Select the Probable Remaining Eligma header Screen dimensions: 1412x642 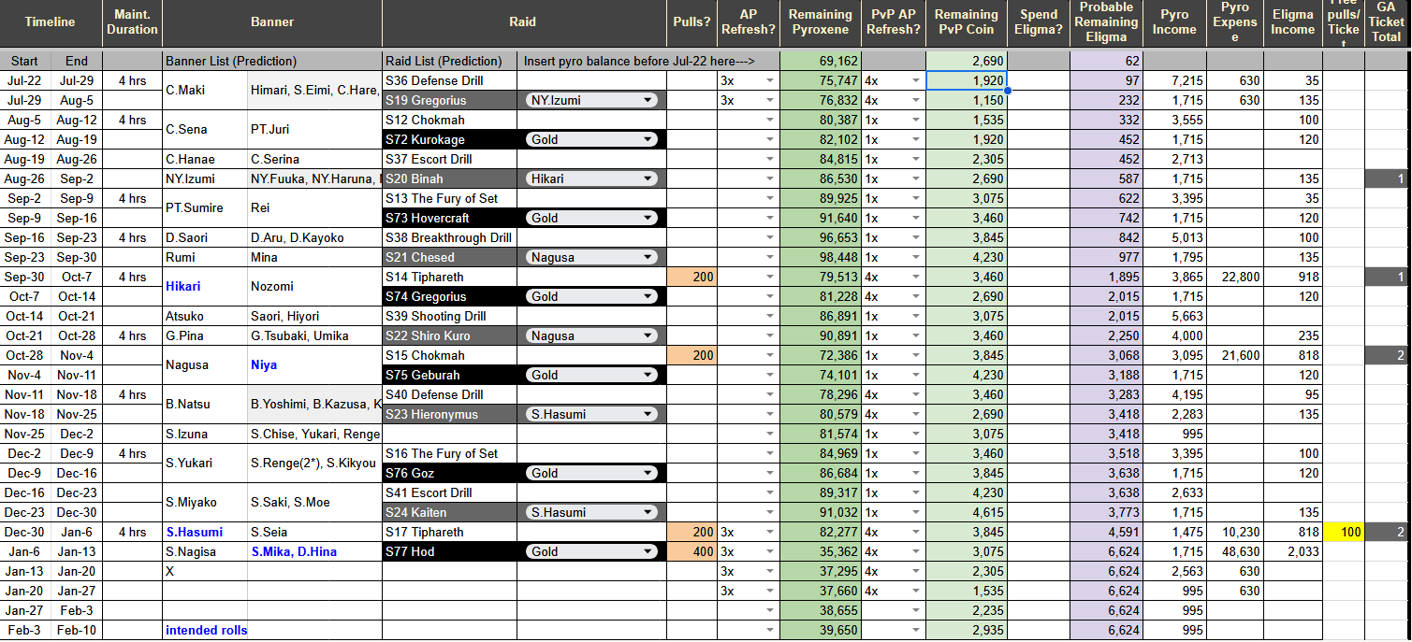pyautogui.click(x=1106, y=22)
